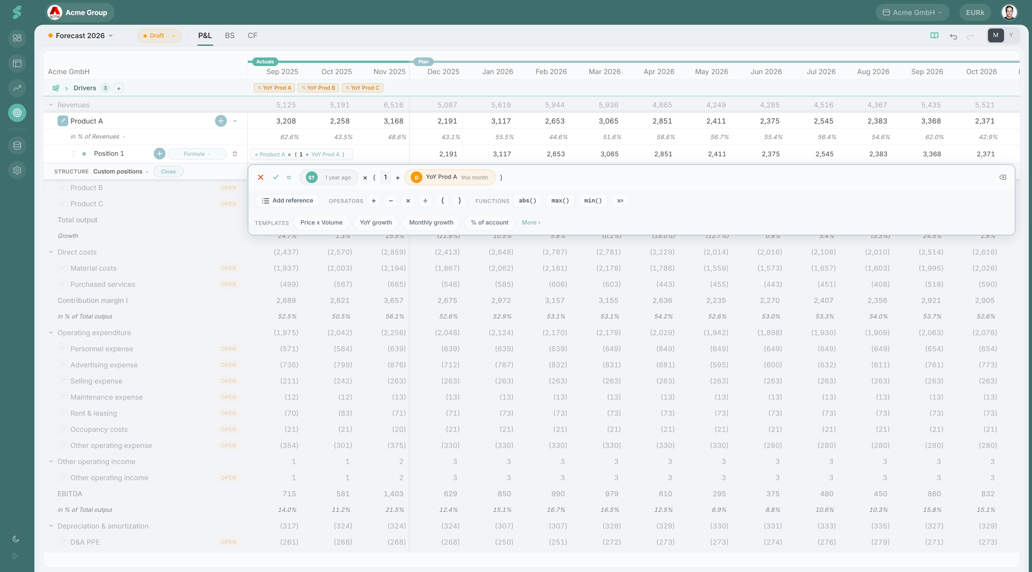Open the trend chart section in sidebar
Image resolution: width=1032 pixels, height=572 pixels.
tap(17, 88)
